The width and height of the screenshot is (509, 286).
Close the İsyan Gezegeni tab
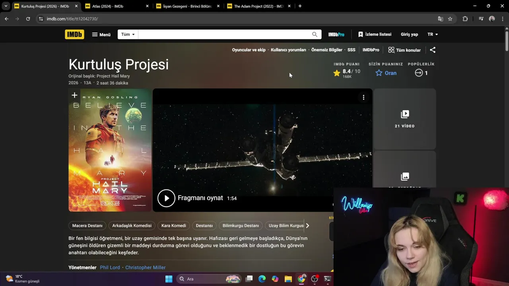click(x=218, y=6)
